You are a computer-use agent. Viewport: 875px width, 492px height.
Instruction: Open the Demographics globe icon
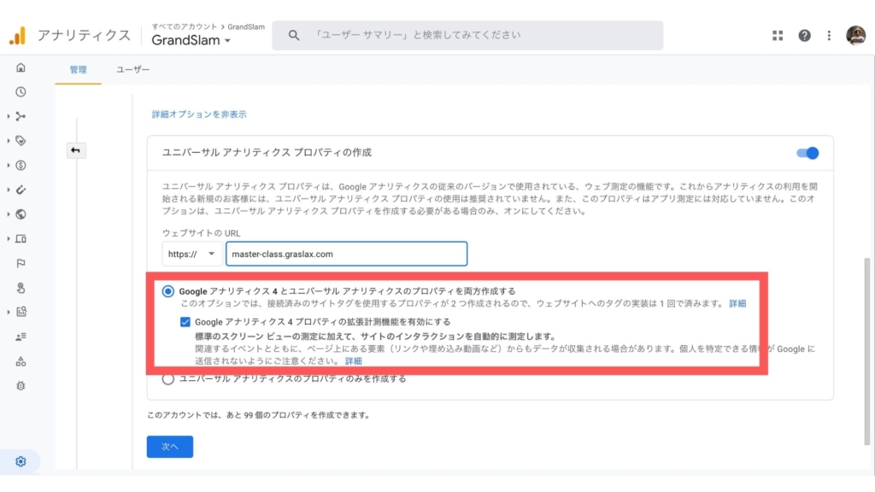point(21,214)
